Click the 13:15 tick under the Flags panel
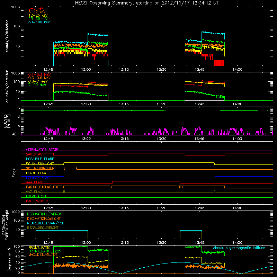277x277 pixels. (124, 208)
